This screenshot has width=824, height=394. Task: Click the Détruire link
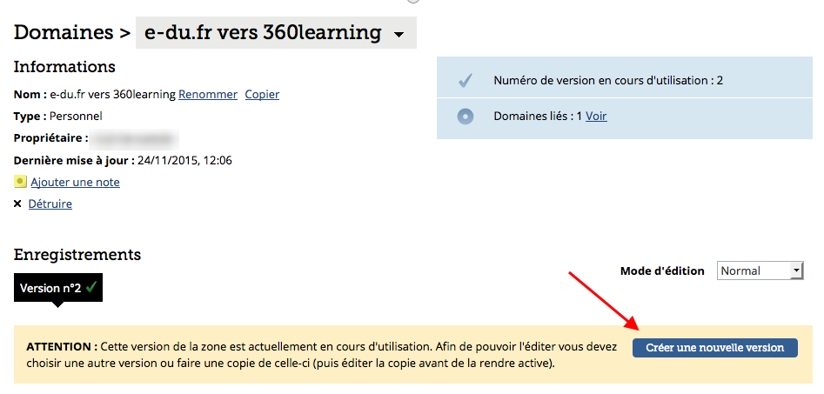click(x=50, y=204)
